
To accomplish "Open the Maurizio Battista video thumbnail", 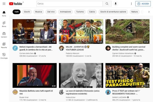I will point(35,75).
